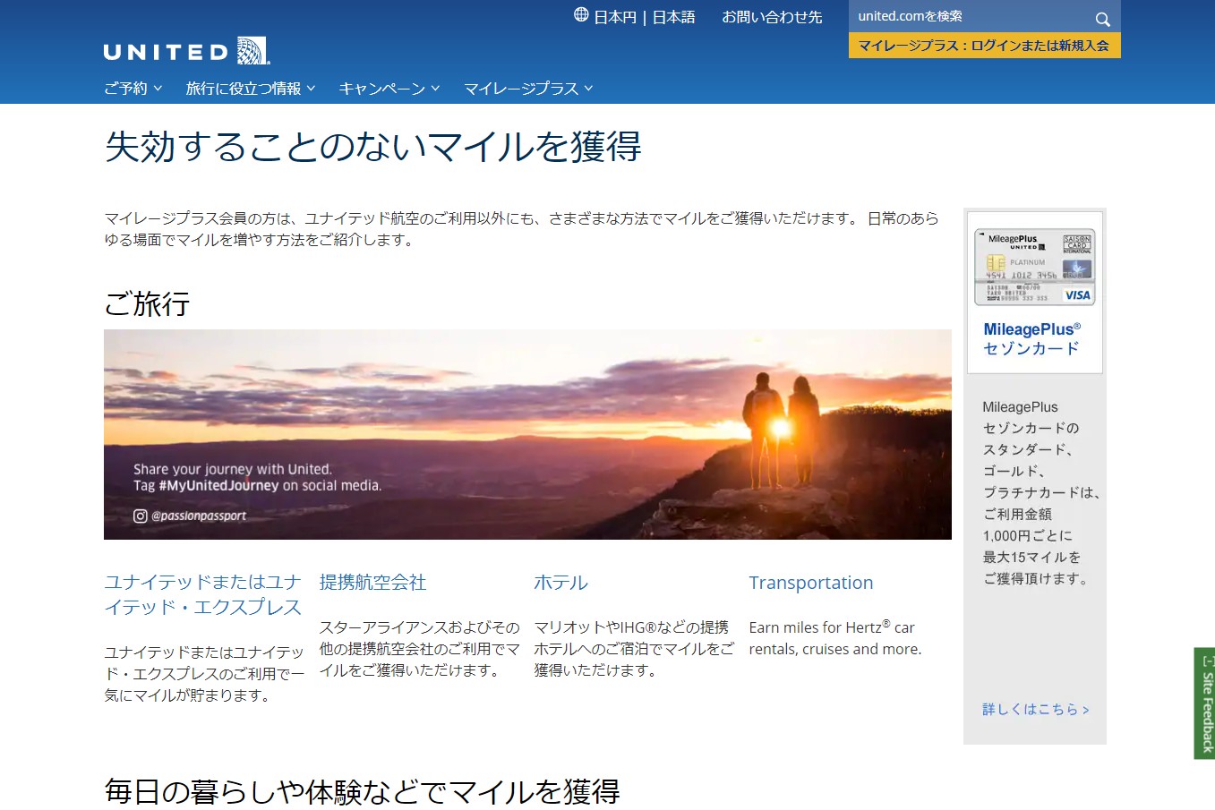This screenshot has width=1215, height=810.
Task: Click the Instagram icon on the banner
Action: pos(140,516)
